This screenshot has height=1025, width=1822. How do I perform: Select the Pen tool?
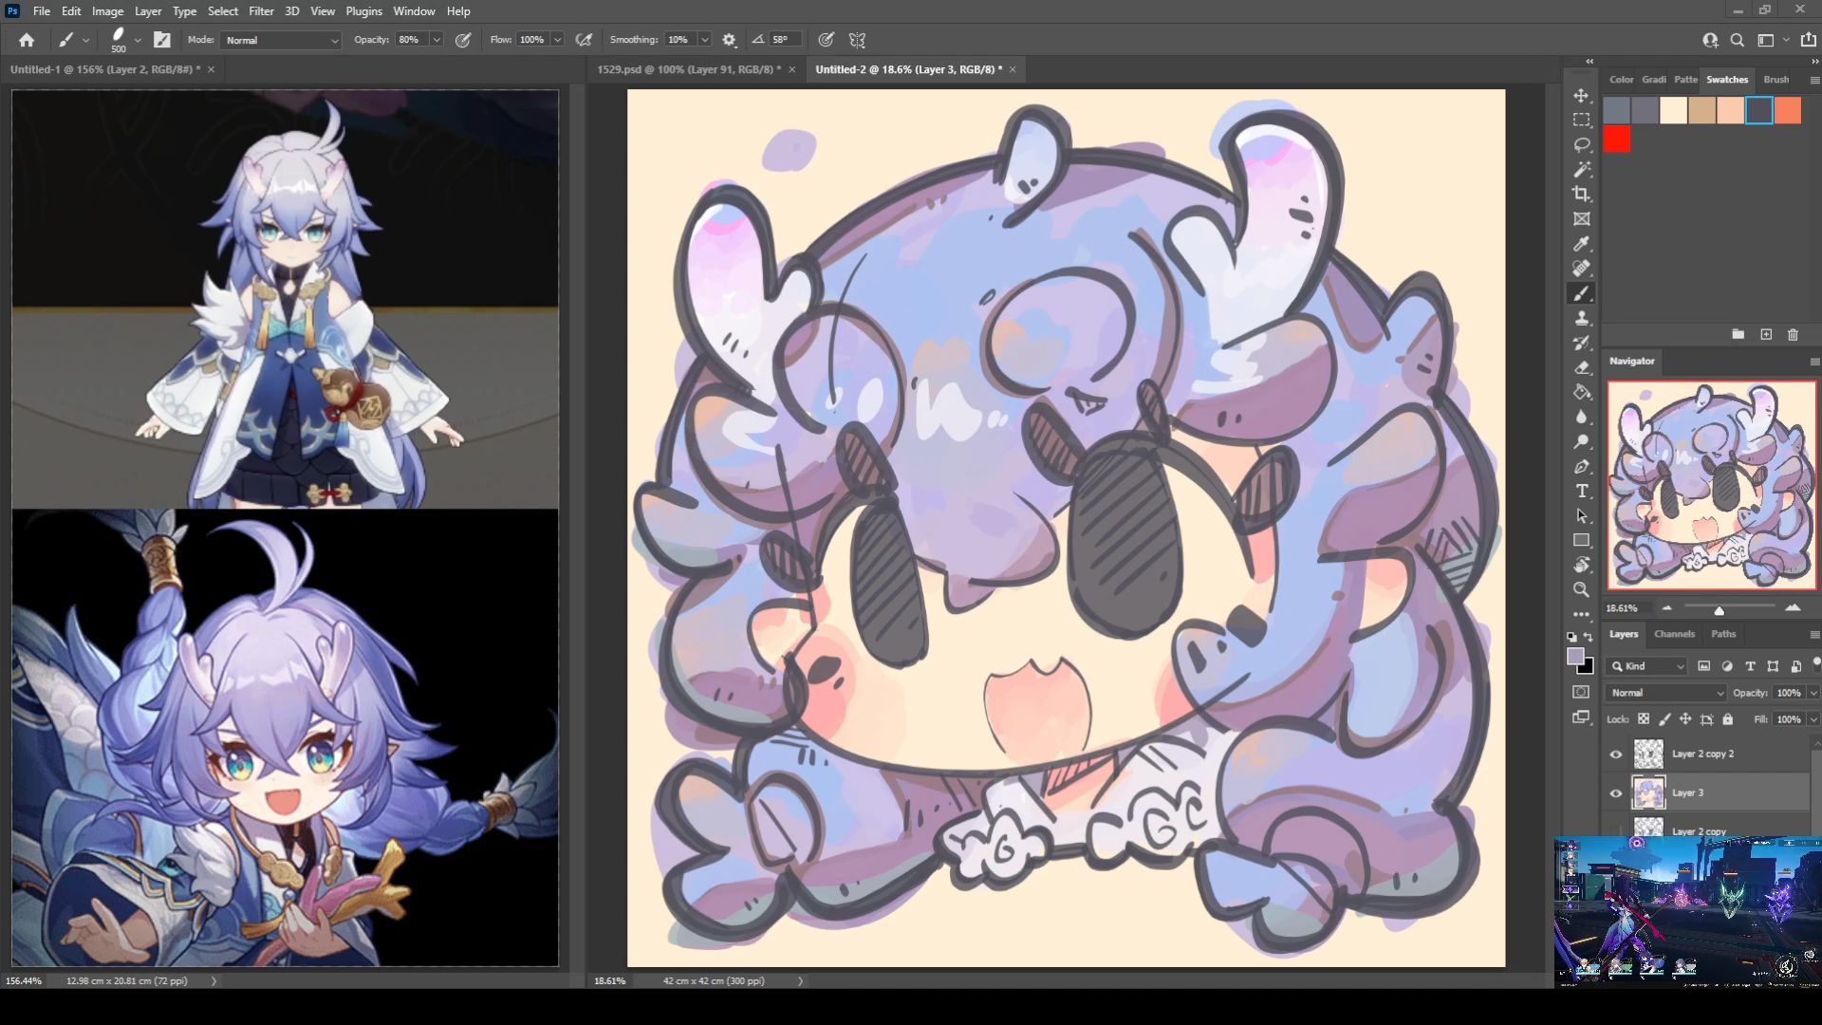pyautogui.click(x=1581, y=466)
